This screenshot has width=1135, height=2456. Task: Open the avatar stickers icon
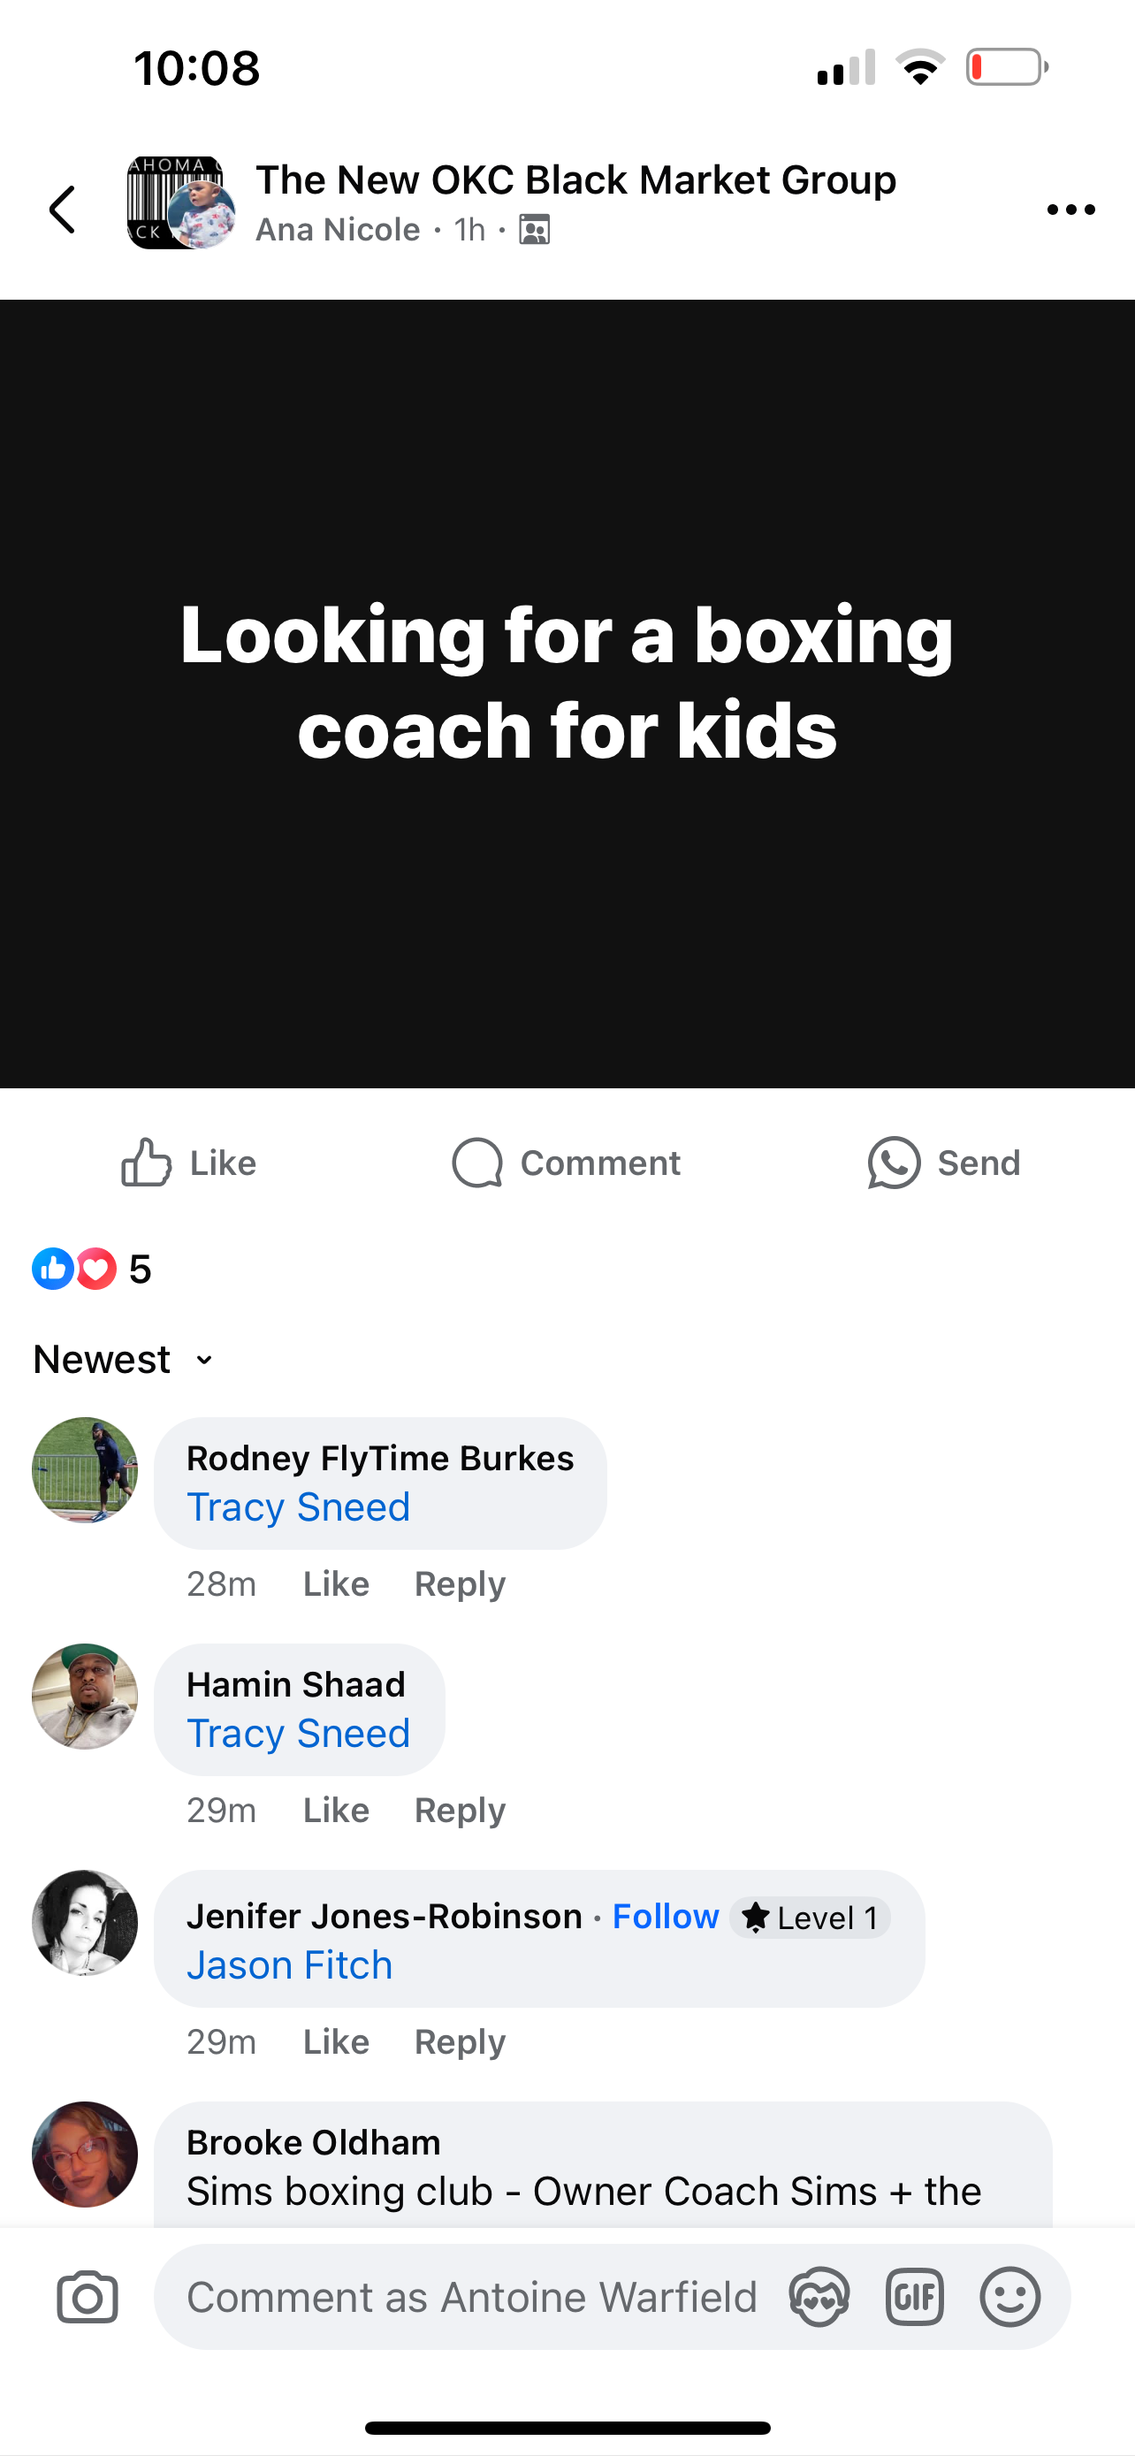[x=819, y=2297]
